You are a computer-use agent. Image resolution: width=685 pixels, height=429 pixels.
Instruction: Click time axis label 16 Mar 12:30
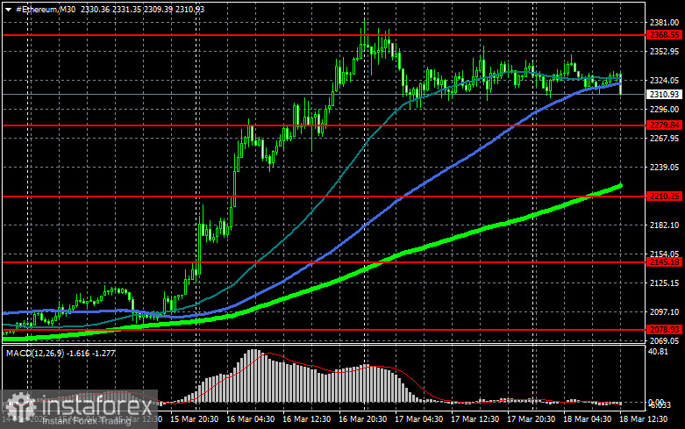[x=307, y=419]
